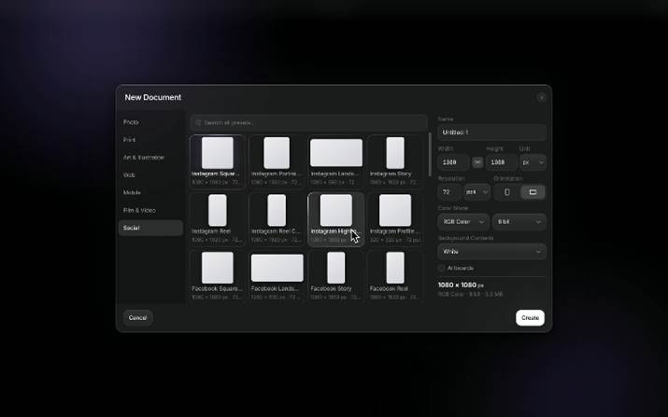
Task: Open the 8 bit depth dropdown
Action: coord(519,222)
